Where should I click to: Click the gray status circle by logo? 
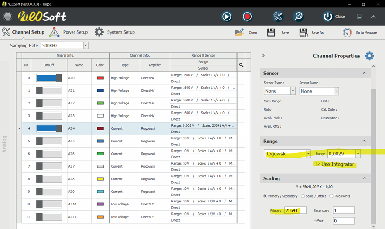[x=7, y=17]
